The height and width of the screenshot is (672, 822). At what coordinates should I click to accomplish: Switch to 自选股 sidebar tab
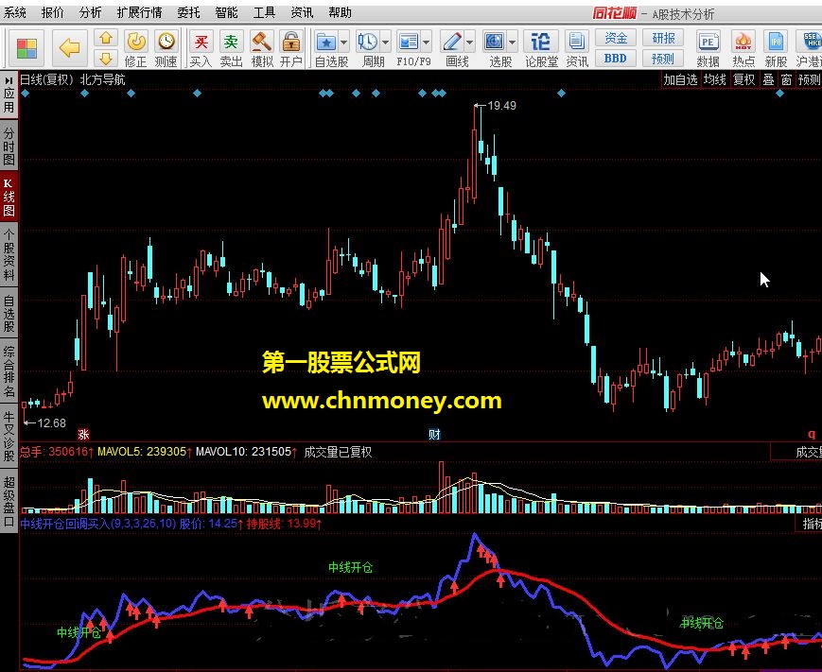tap(9, 313)
